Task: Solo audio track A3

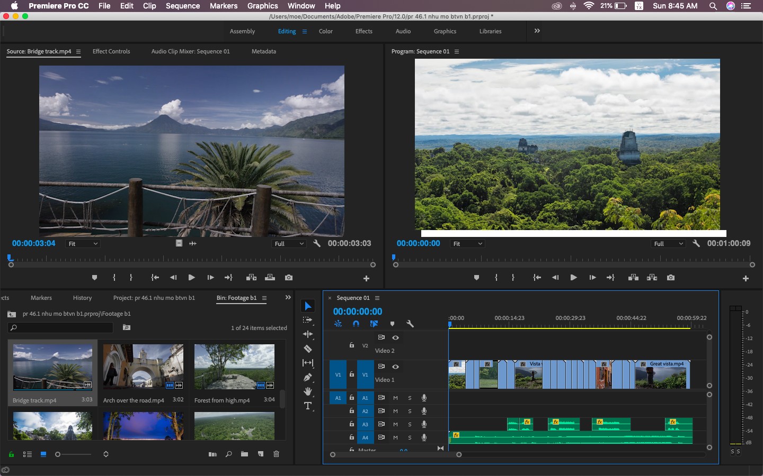Action: click(x=410, y=424)
